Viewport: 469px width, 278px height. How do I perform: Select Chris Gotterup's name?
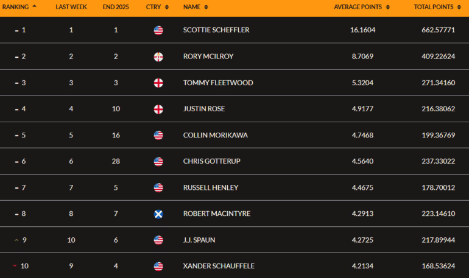(x=210, y=161)
